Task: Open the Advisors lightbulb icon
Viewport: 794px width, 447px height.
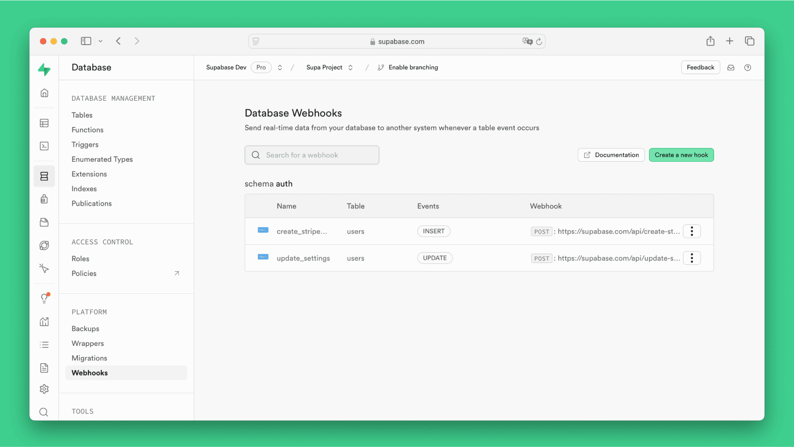Action: click(44, 298)
